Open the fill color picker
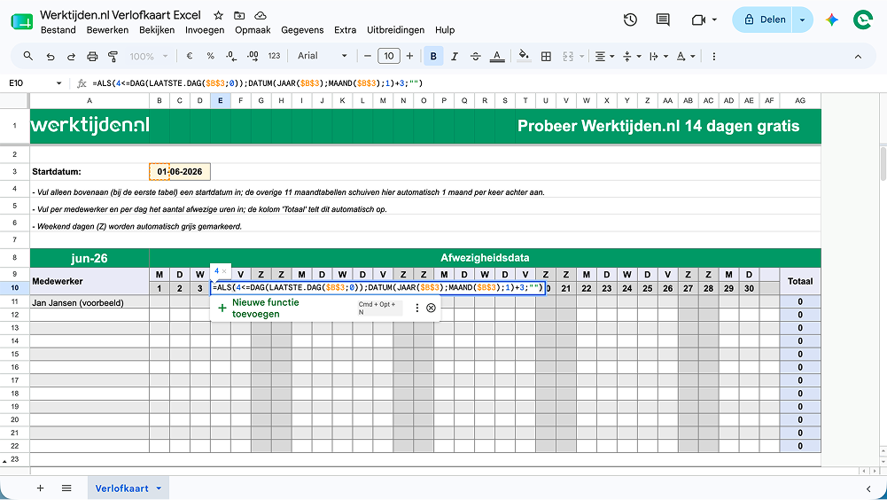This screenshot has width=887, height=500. pos(524,56)
